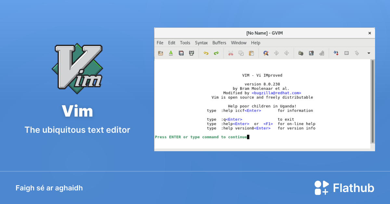This screenshot has height=204, width=390.
Task: Select the Make/build icon in the toolbar
Action: [x=336, y=53]
